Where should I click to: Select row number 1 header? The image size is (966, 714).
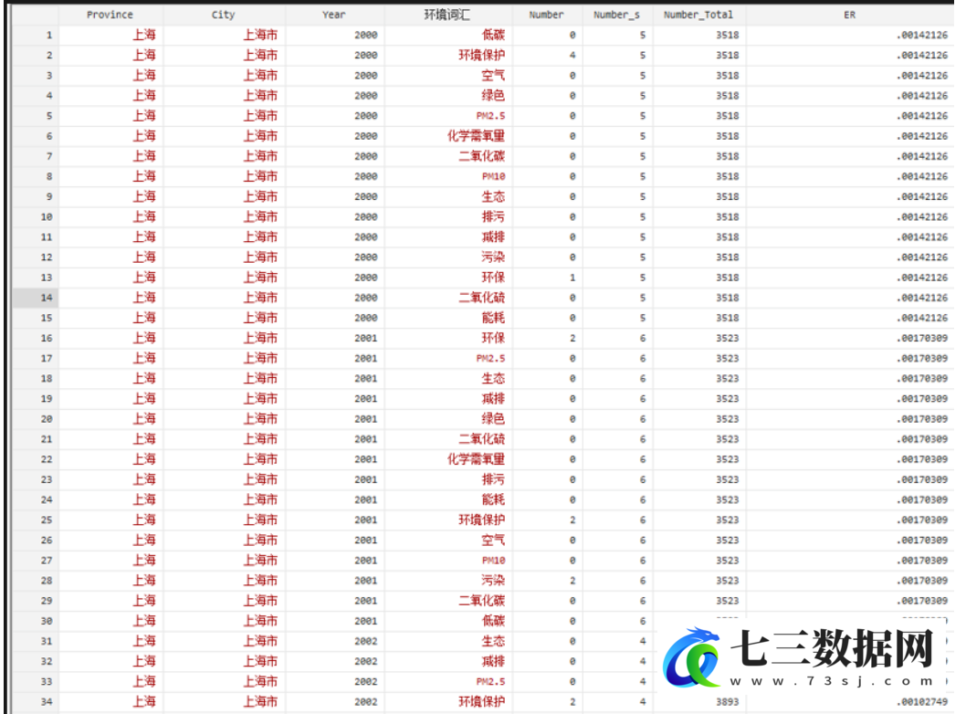click(36, 35)
